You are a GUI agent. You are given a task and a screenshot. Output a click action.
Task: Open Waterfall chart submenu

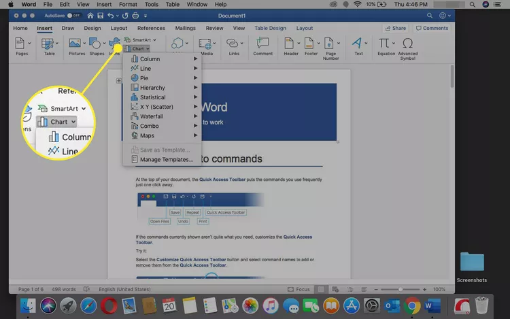pos(162,116)
